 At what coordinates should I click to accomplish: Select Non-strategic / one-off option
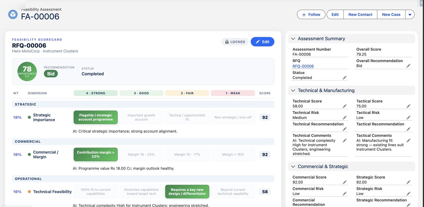pyautogui.click(x=233, y=117)
